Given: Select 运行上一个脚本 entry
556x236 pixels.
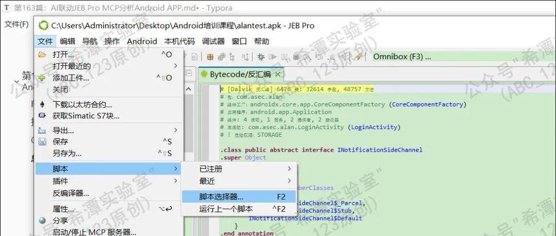Looking at the screenshot, I should tap(239, 209).
